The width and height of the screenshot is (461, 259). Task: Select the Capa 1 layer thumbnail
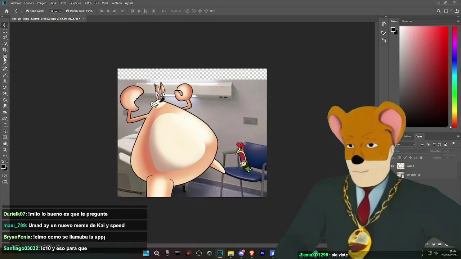(x=400, y=166)
